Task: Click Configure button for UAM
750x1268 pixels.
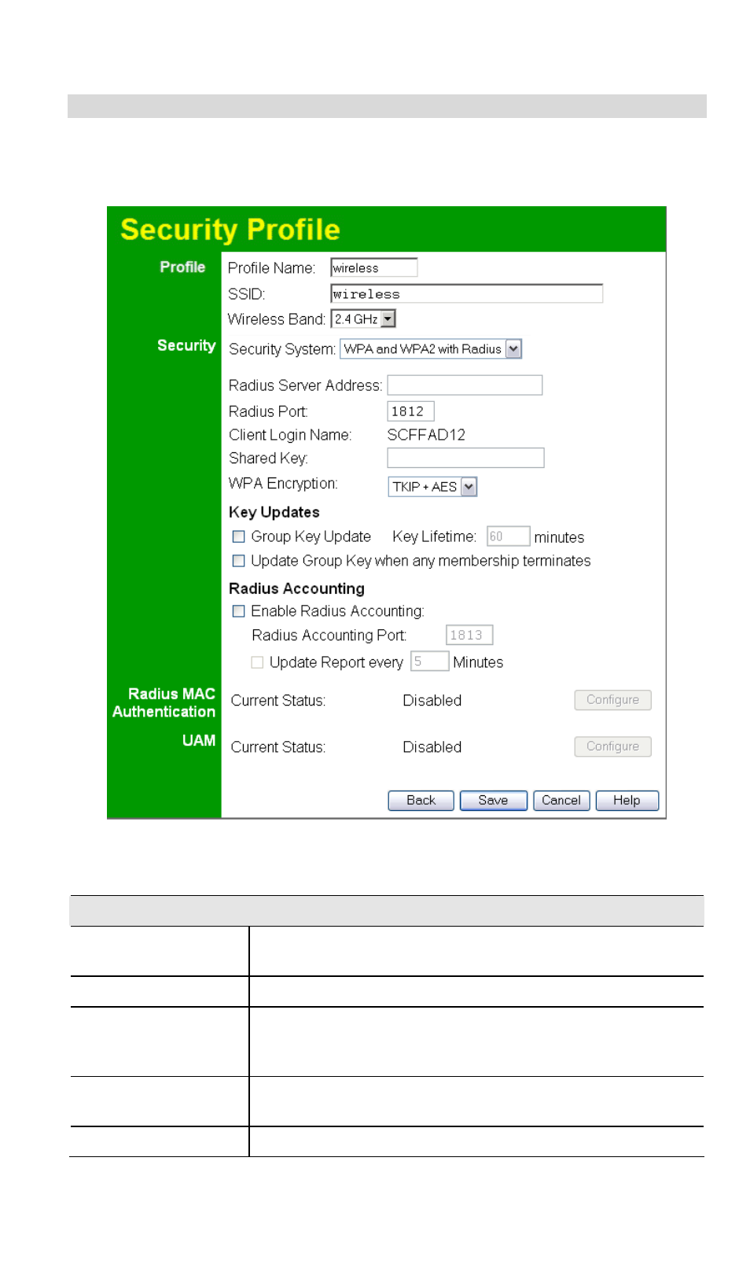Action: coord(612,746)
